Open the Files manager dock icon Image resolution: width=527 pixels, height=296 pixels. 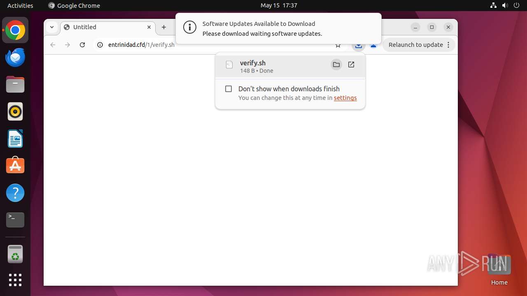[x=15, y=85]
